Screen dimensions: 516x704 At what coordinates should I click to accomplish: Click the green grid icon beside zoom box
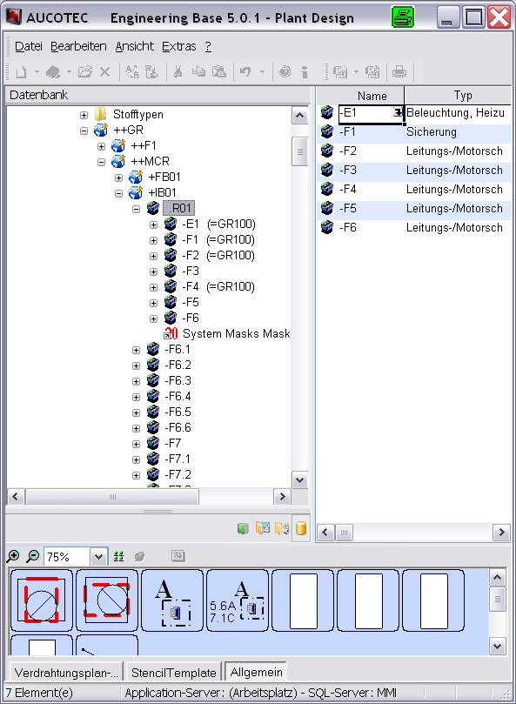pos(118,556)
